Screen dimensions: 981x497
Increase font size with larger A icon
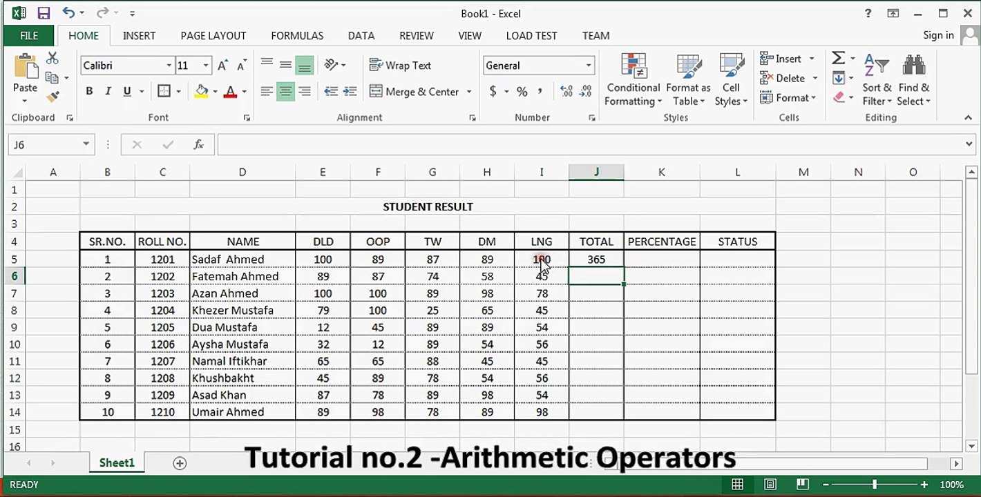click(x=222, y=66)
